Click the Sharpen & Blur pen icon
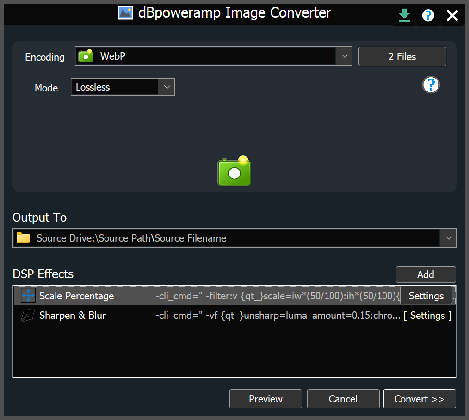This screenshot has width=469, height=420. 28,316
